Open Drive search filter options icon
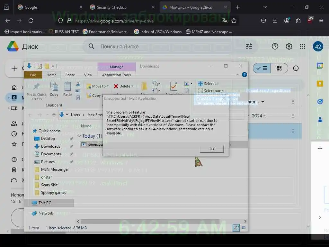The height and width of the screenshot is (247, 329). [x=249, y=46]
